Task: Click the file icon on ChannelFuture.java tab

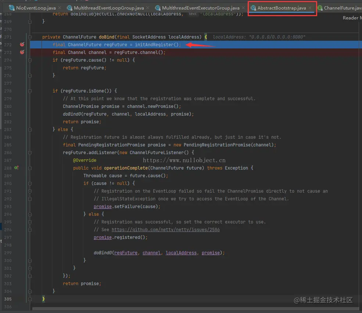Action: coord(321,7)
